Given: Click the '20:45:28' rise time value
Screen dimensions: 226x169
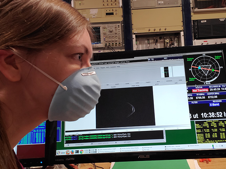Looking at the screenshot, I should [x=215, y=90].
